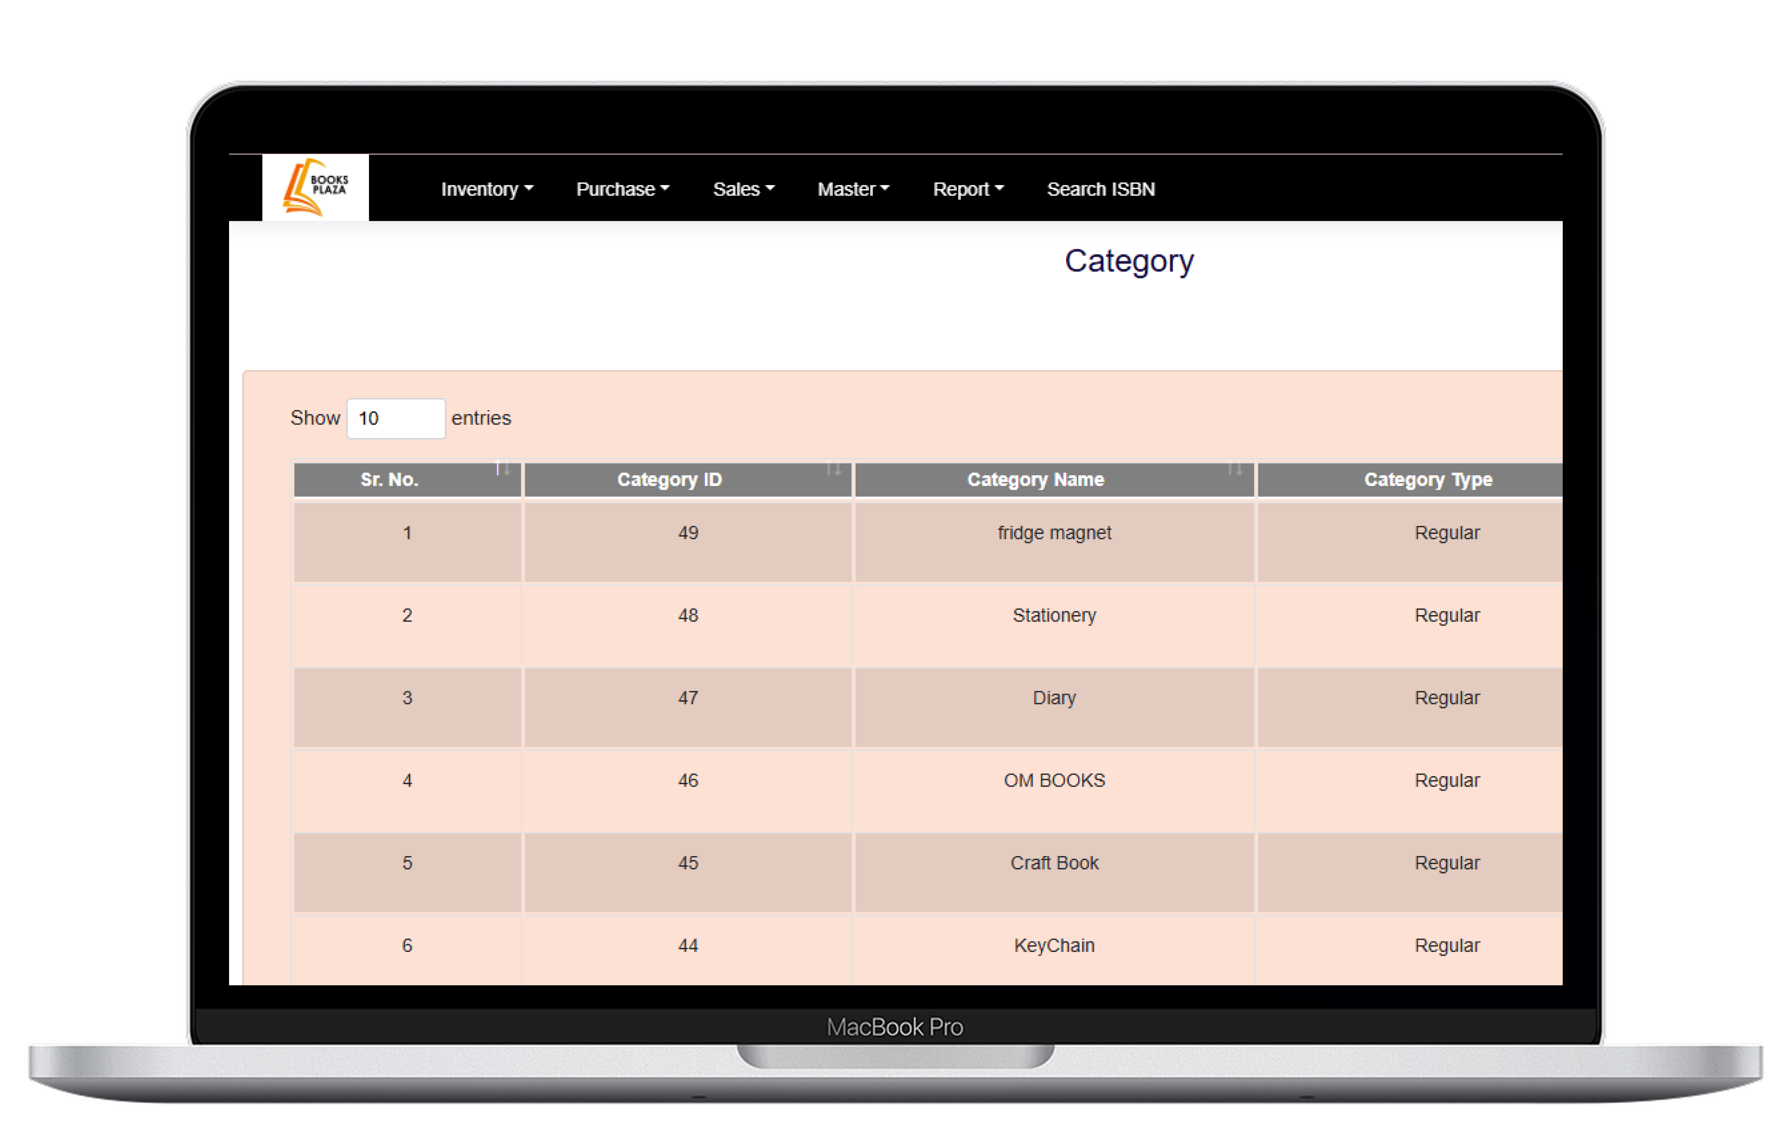Click the 'Show' label text

point(316,418)
